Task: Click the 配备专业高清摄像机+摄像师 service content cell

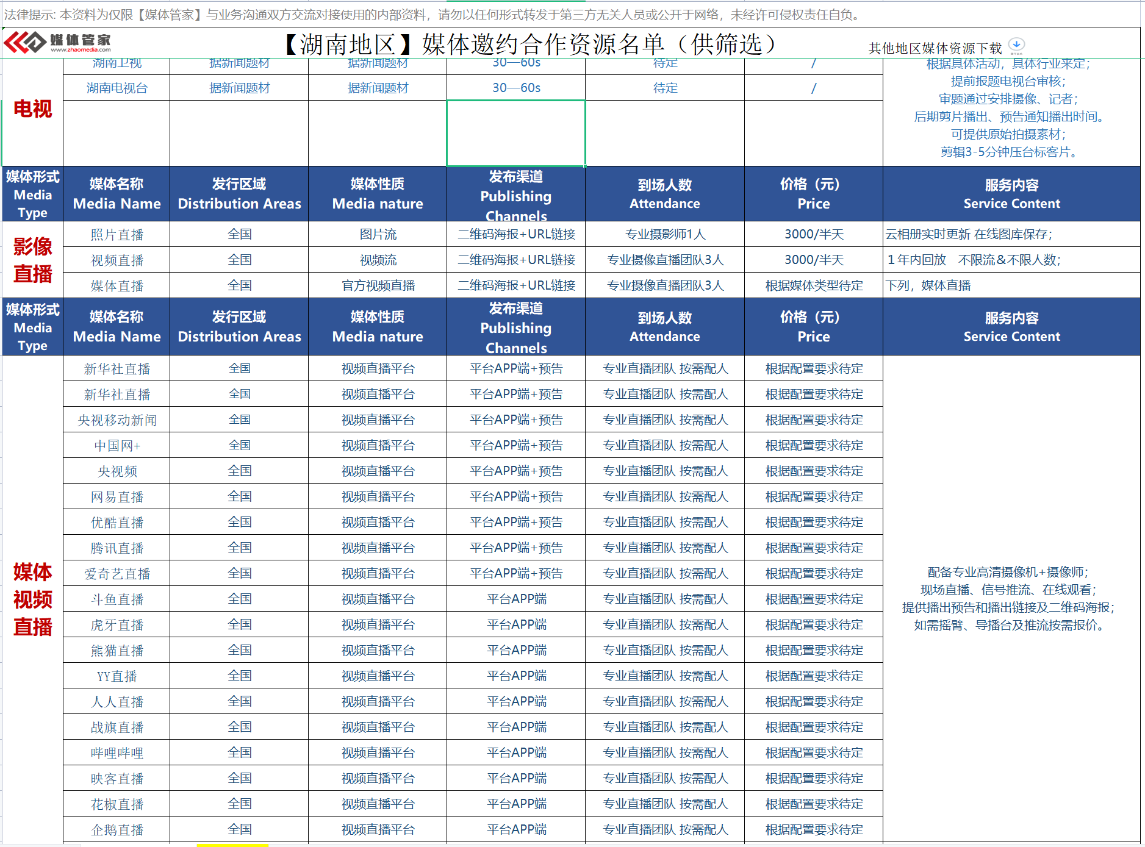Action: 1011,599
